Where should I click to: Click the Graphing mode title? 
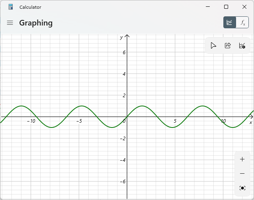coord(36,23)
